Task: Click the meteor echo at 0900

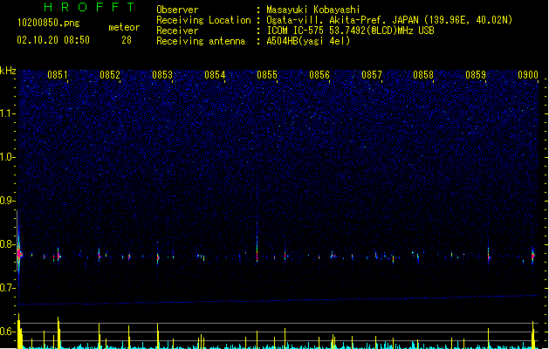Action: [x=533, y=256]
